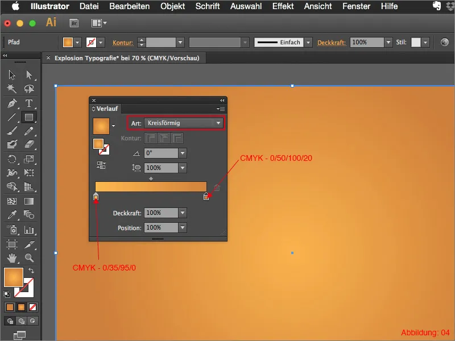Image resolution: width=455 pixels, height=341 pixels.
Task: Open the Datei menu
Action: [89, 6]
